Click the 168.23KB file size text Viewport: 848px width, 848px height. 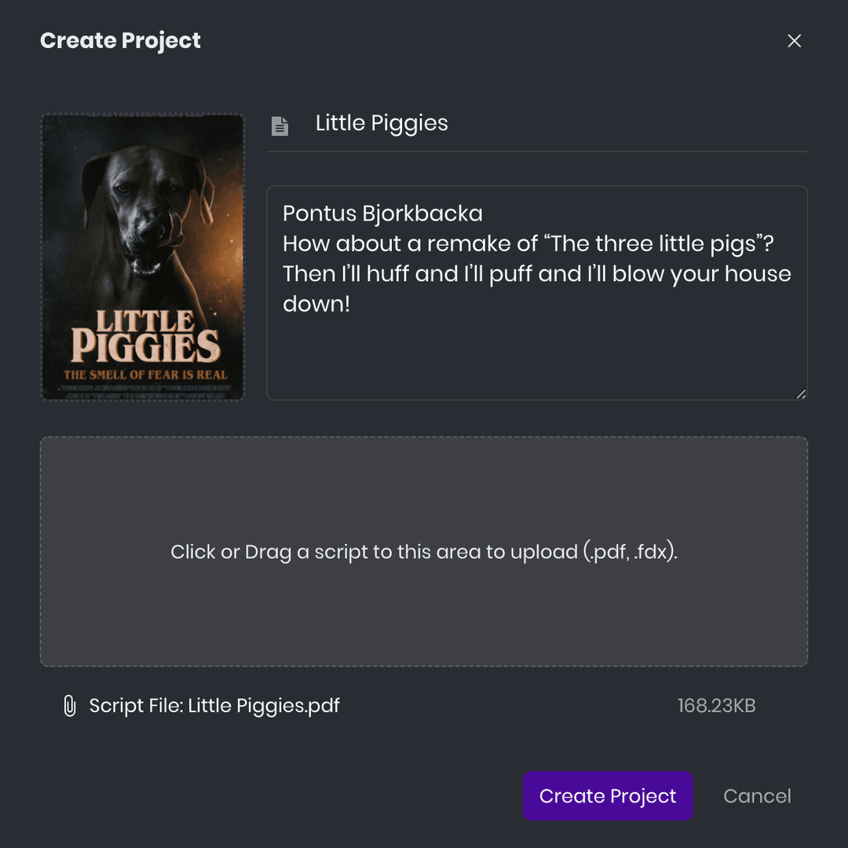pos(716,706)
